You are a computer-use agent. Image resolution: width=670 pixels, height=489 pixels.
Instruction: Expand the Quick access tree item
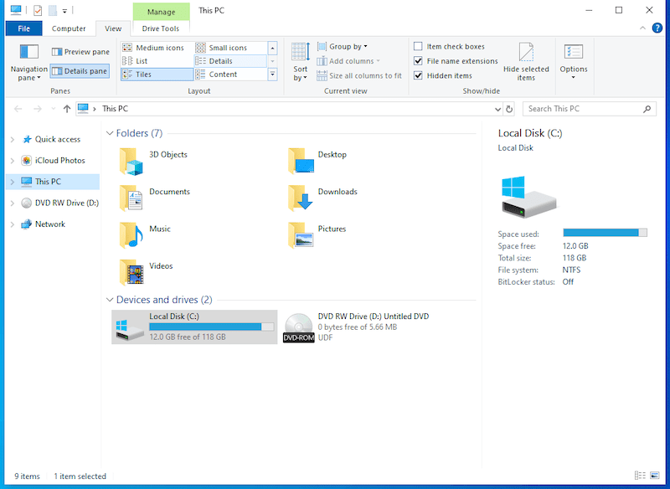(13, 139)
